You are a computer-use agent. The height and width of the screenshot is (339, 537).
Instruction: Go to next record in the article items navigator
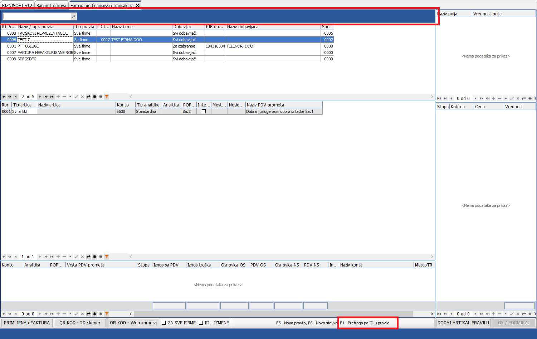click(40, 257)
